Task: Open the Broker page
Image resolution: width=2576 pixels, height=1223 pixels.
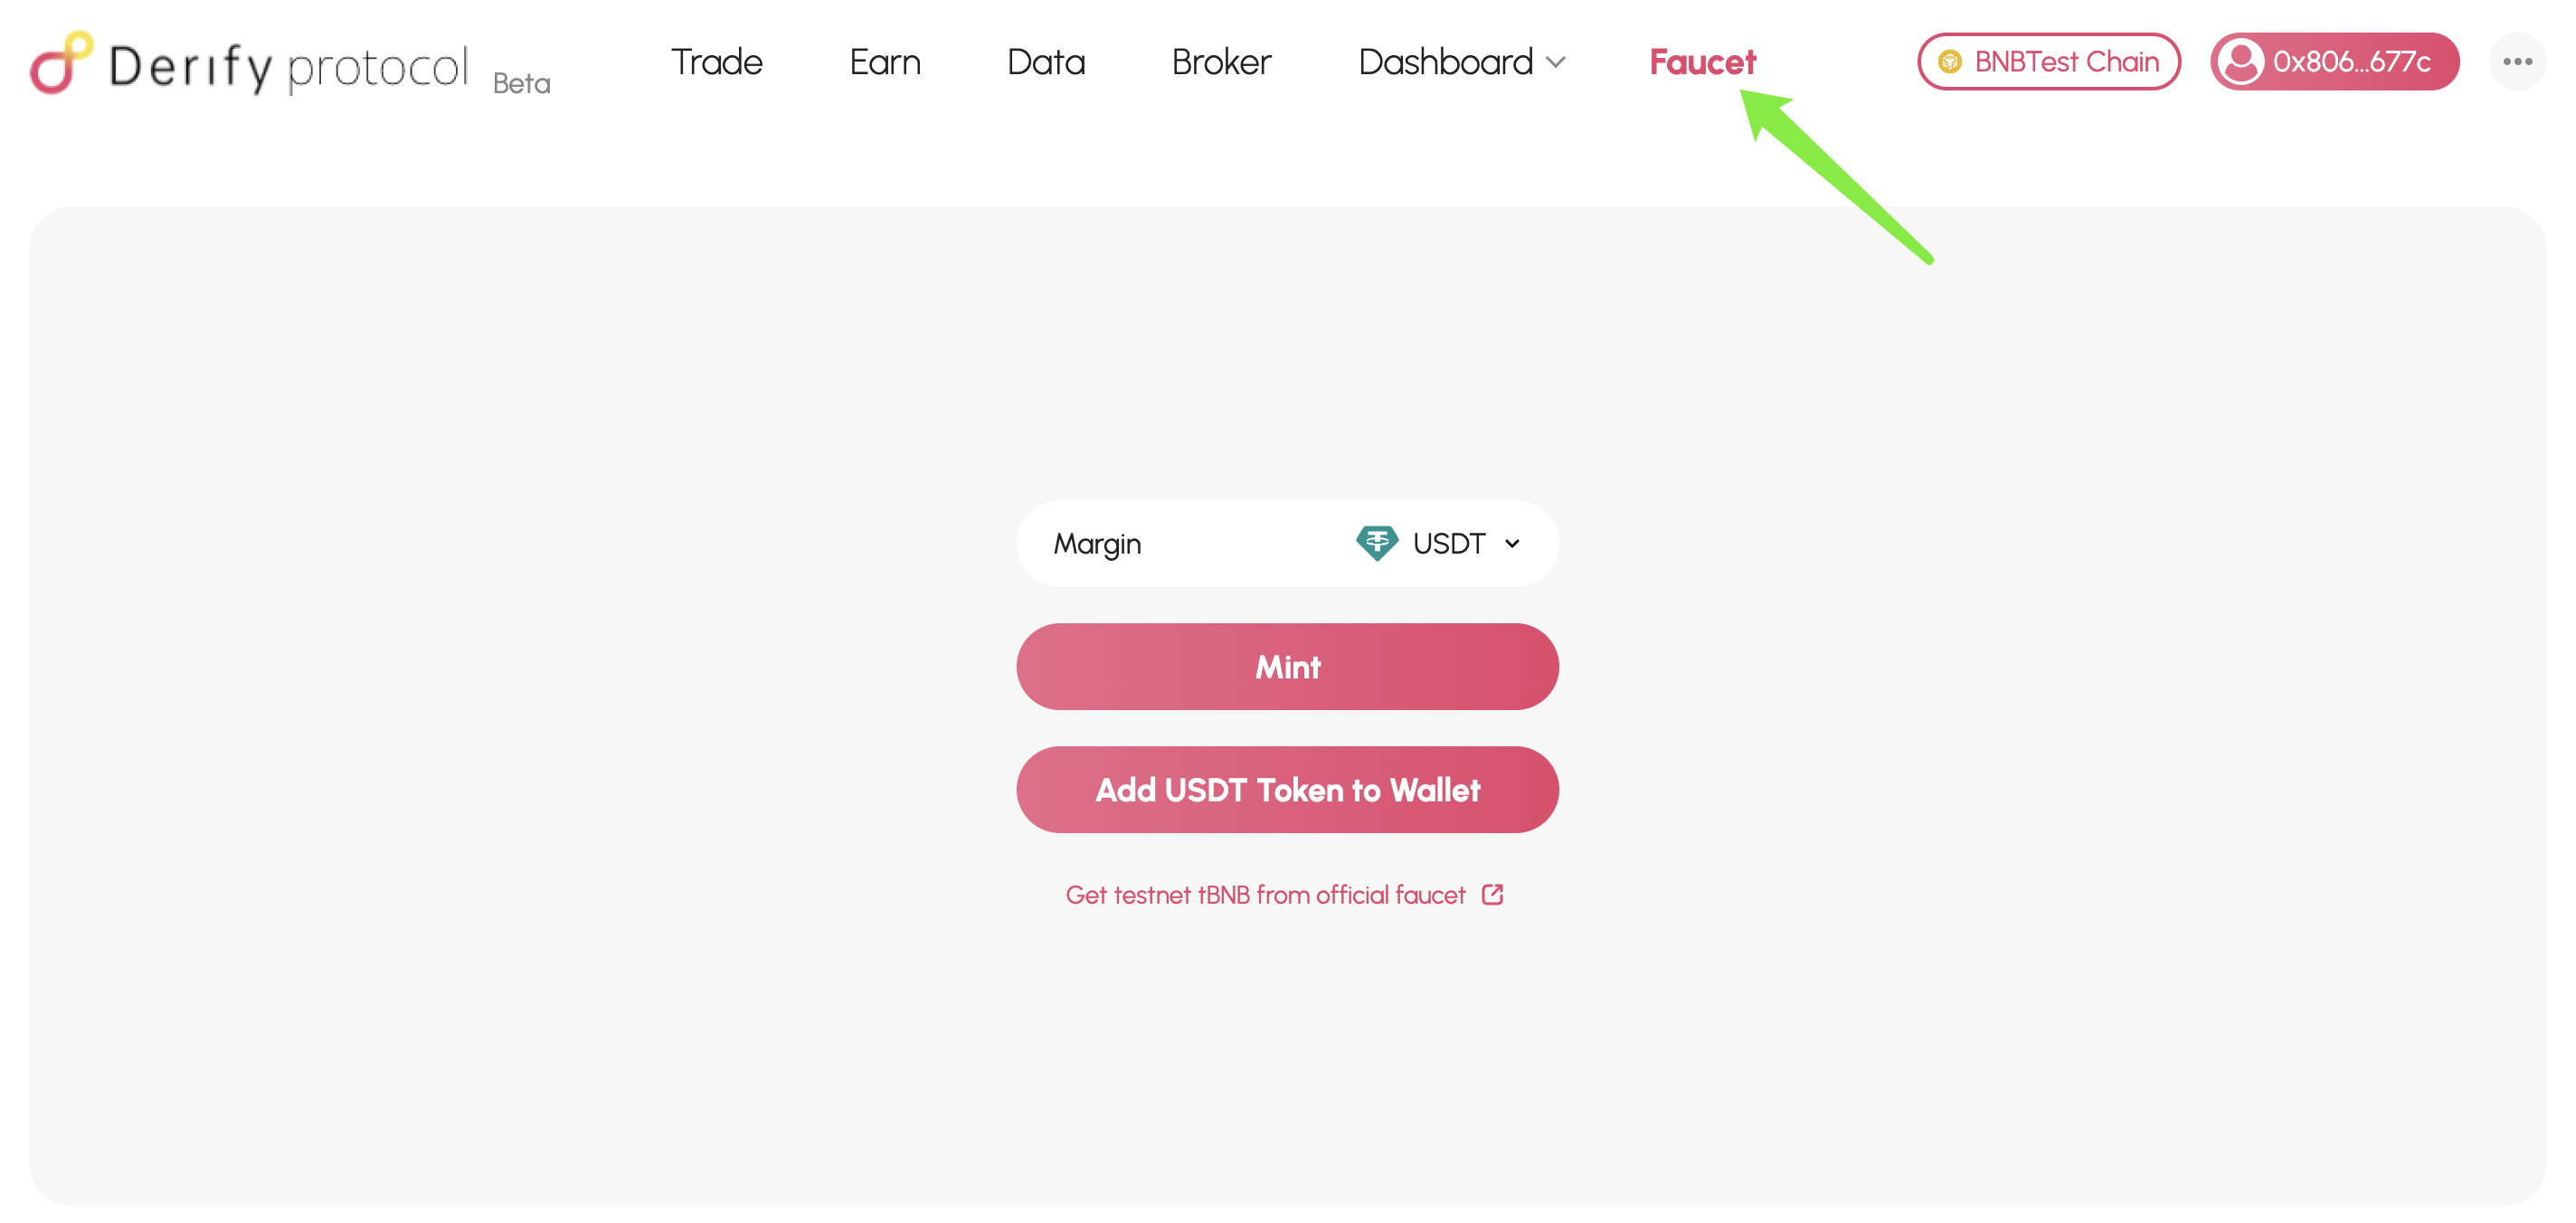Action: click(1221, 62)
